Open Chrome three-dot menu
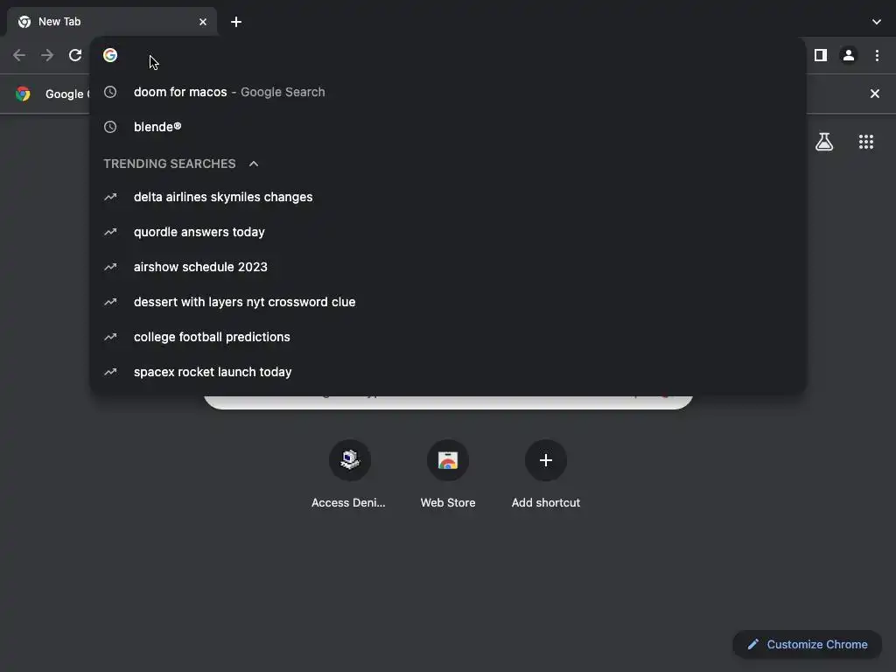The height and width of the screenshot is (672, 896). 877,55
